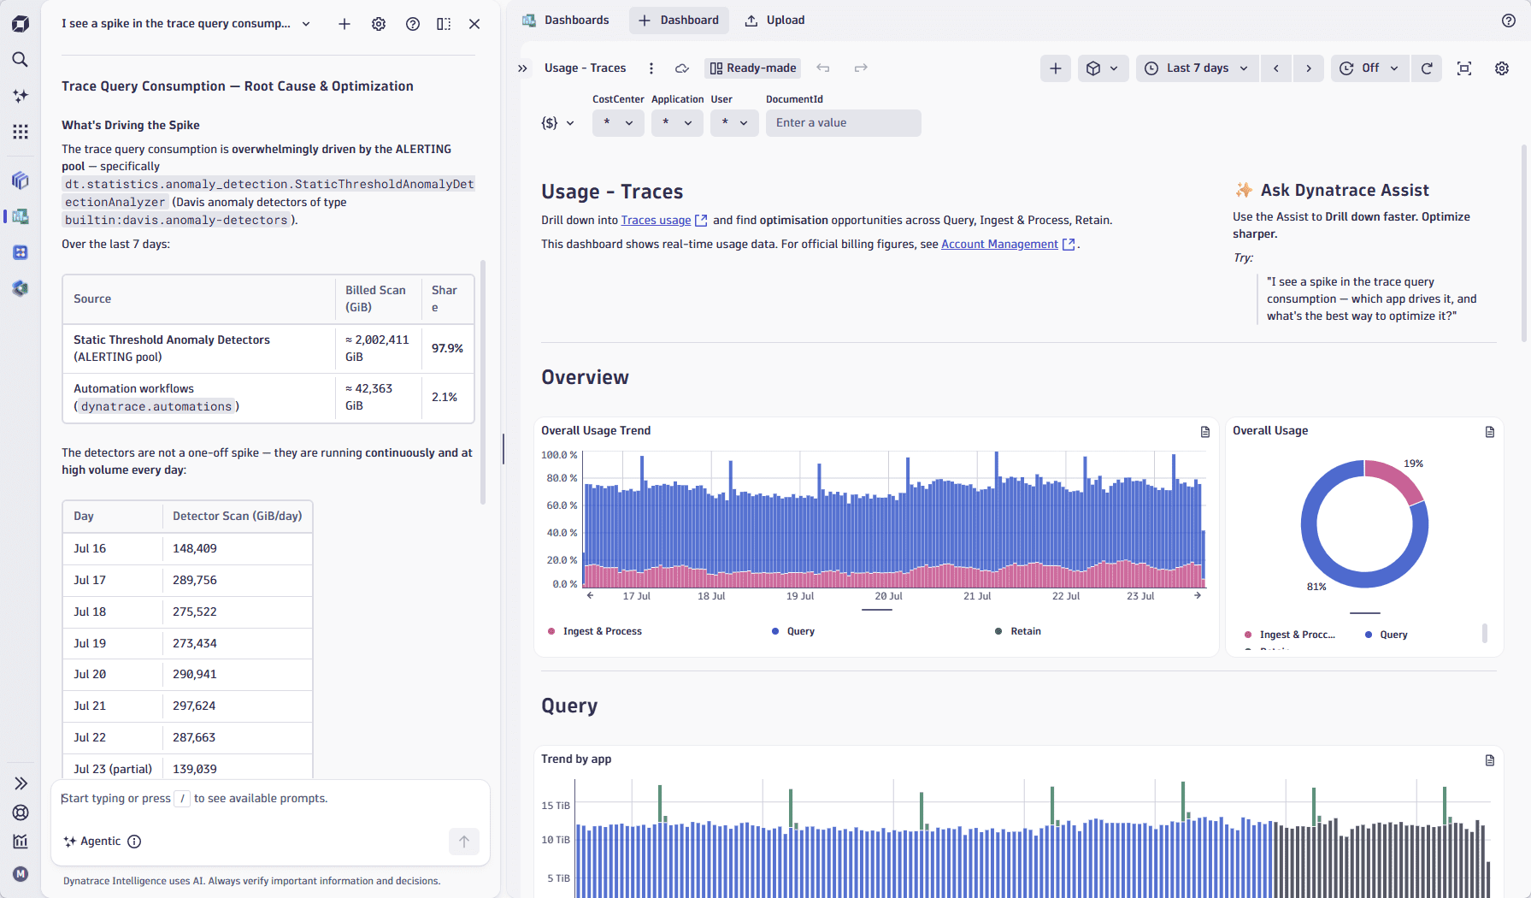Toggle Agentic mode in chat input

(92, 842)
